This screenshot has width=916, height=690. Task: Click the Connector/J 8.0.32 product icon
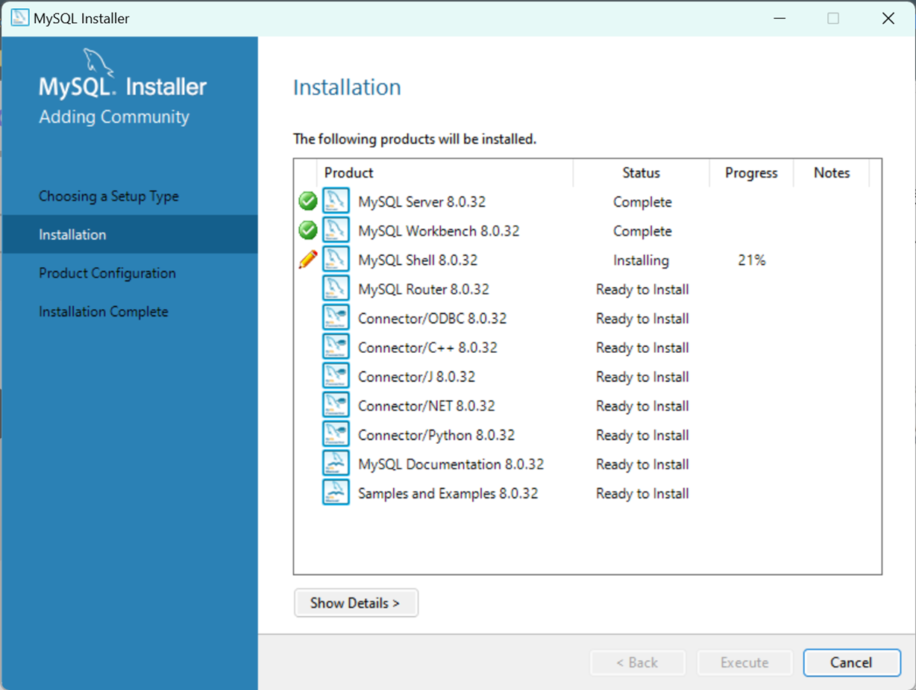click(336, 376)
